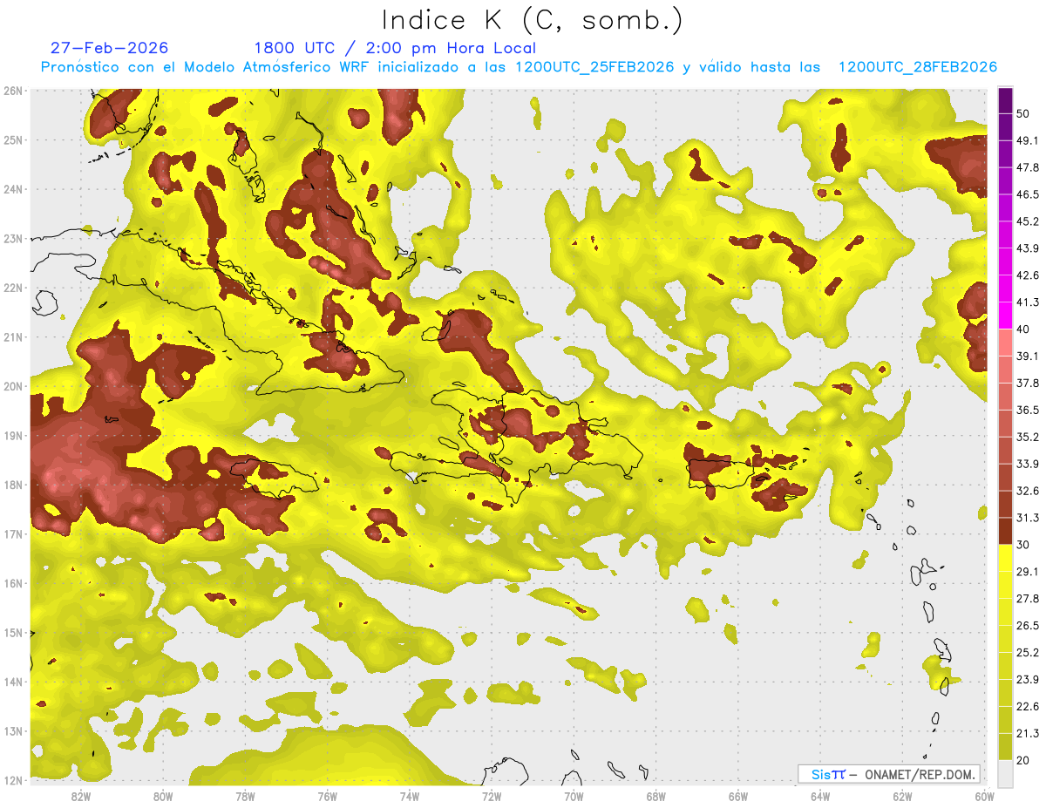This screenshot has width=1046, height=808.
Task: Click the '17N' latitude axis label
Action: [13, 534]
